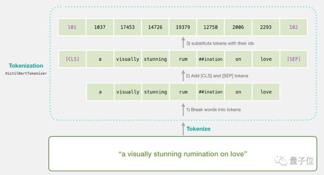
Task: Select 'rum' in the row with [CLS]
Action: (183, 59)
